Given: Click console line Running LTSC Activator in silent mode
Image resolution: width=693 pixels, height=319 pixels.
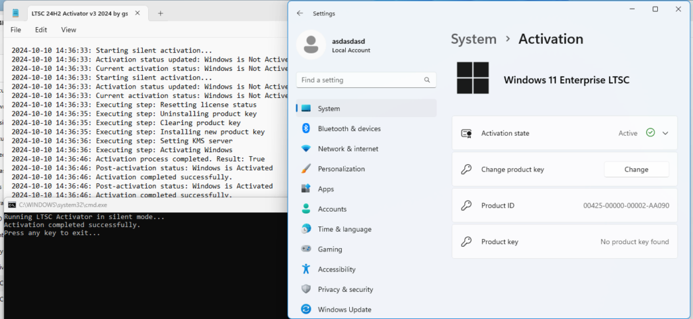Looking at the screenshot, I should click(x=85, y=217).
